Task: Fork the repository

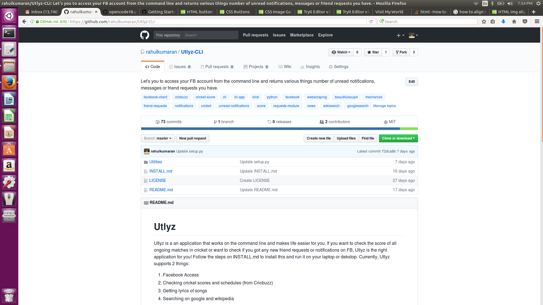Action: click(x=401, y=52)
